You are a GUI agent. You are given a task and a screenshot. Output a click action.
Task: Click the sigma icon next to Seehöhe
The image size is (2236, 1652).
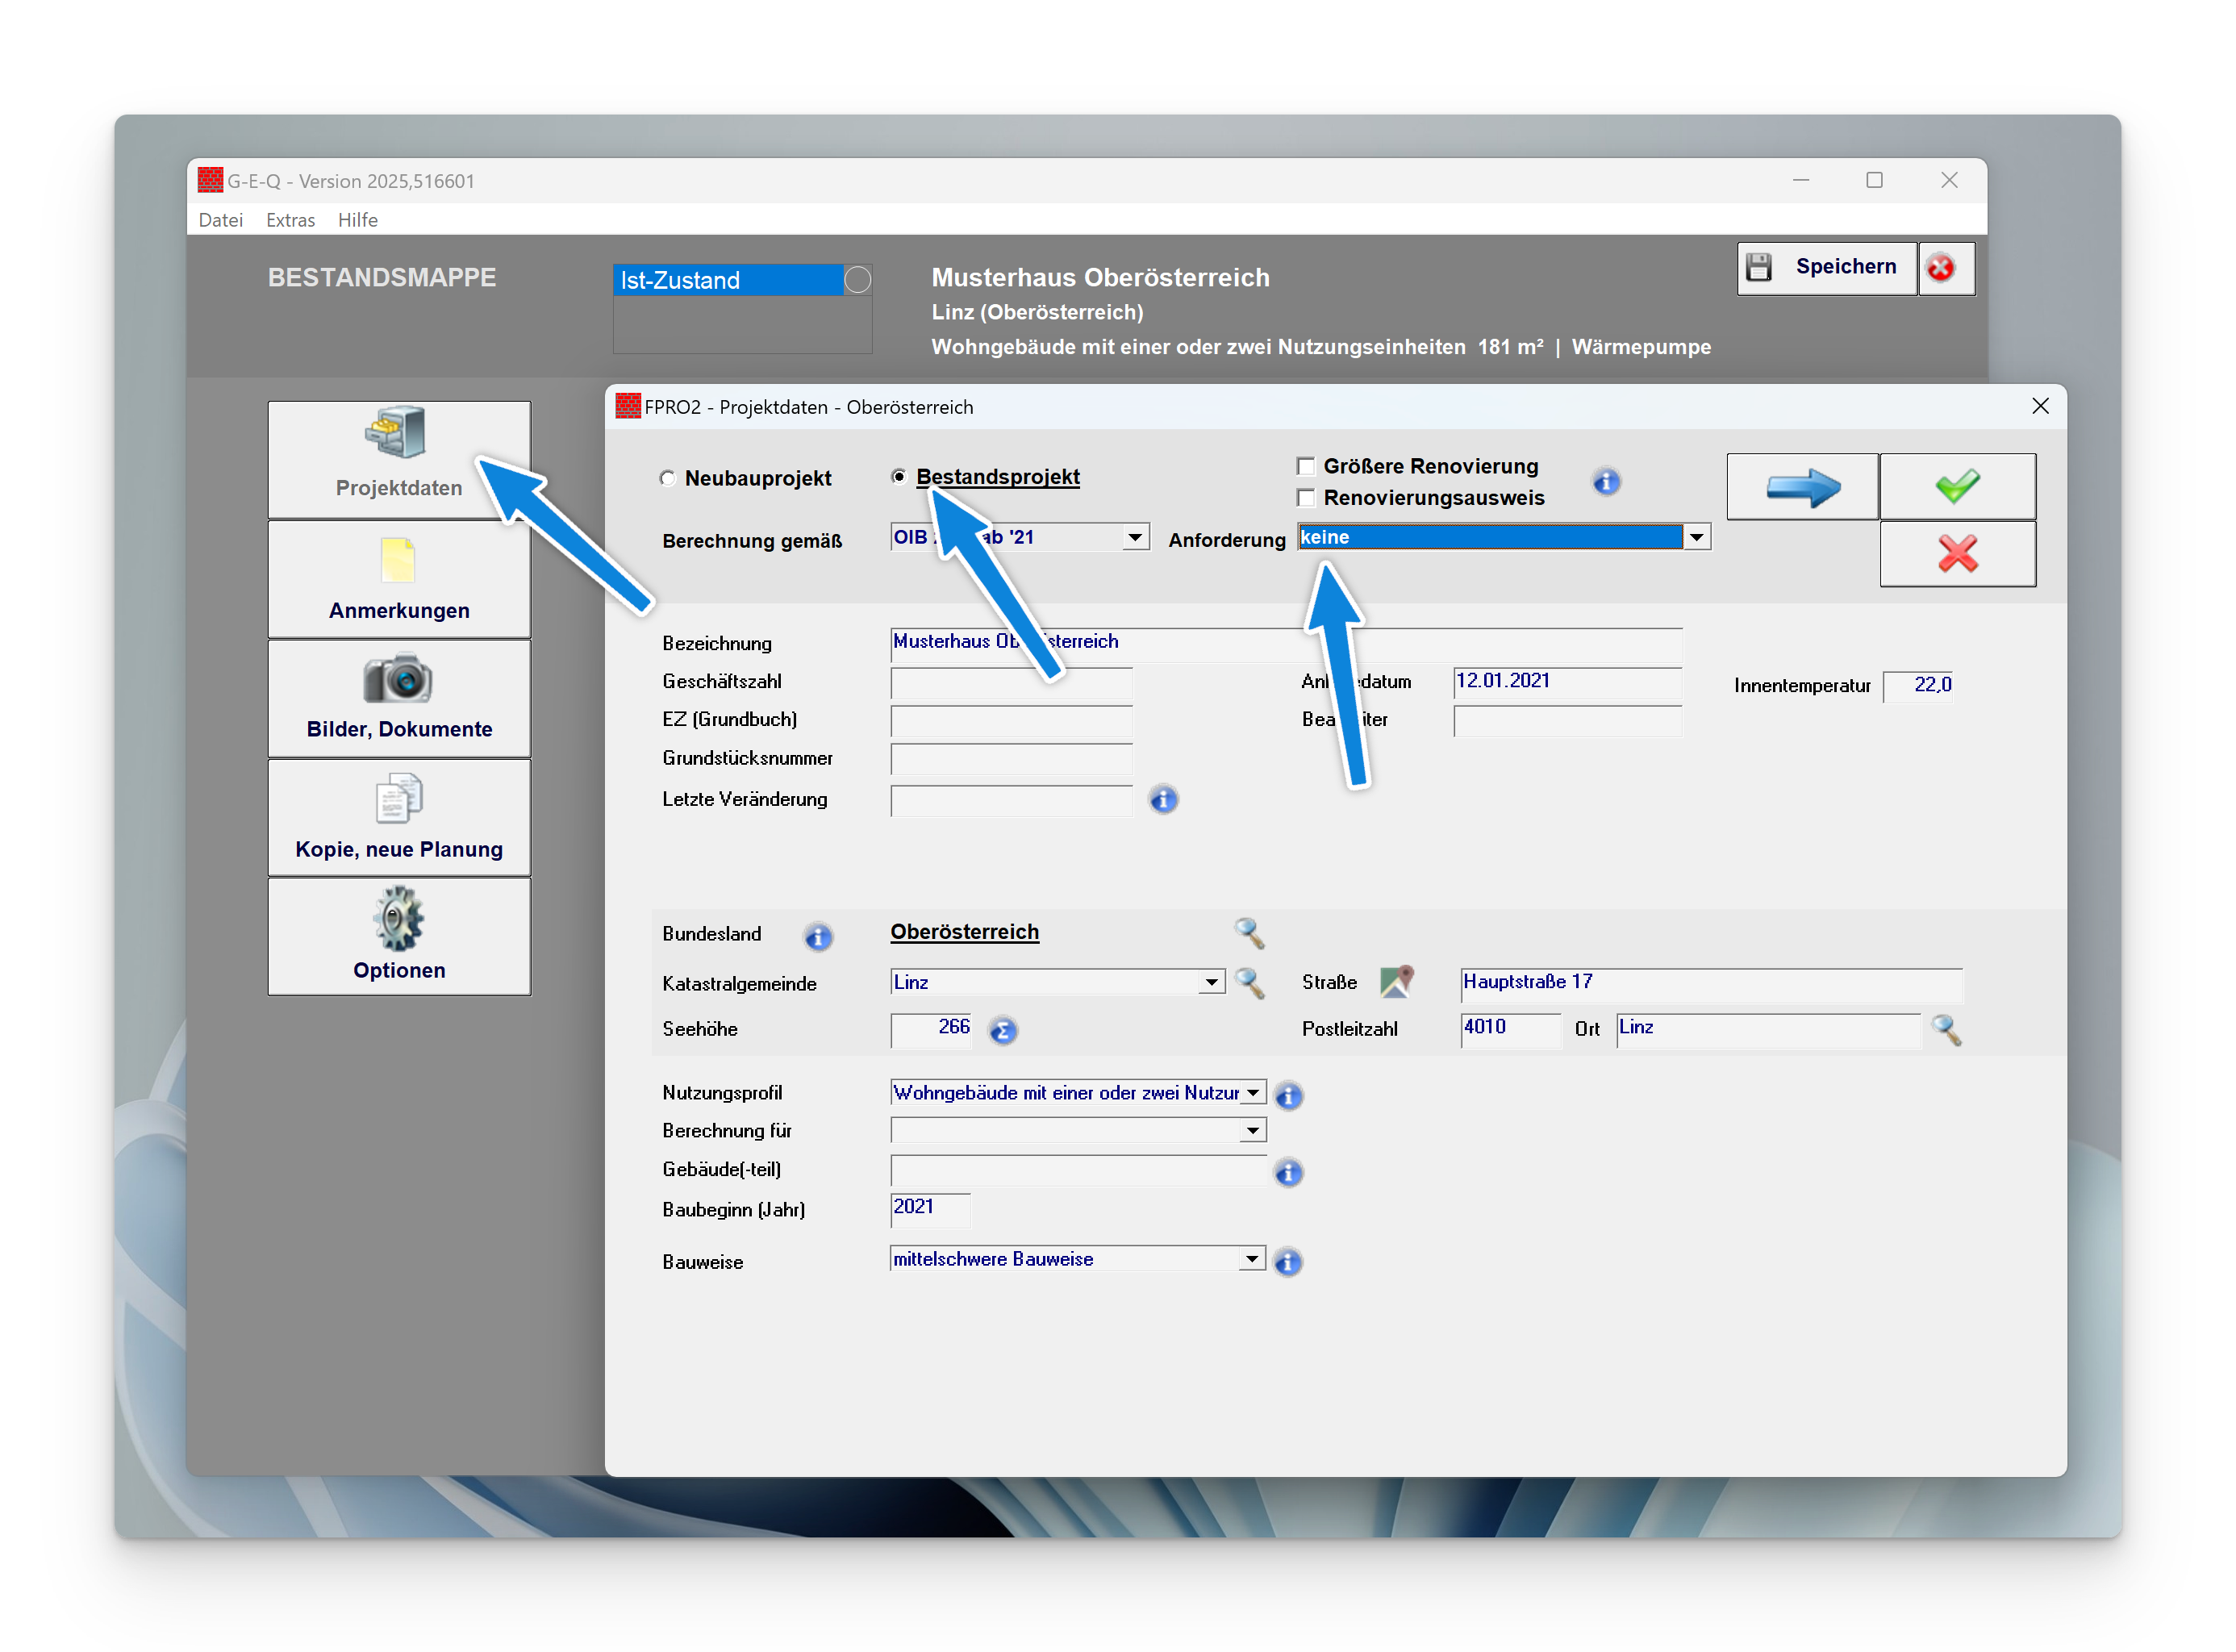coord(1002,1030)
